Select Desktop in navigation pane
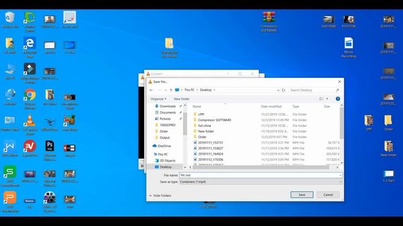This screenshot has width=403, height=226. point(165,167)
